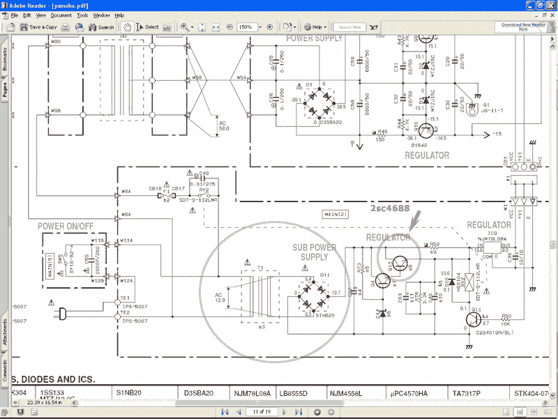
Task: Open the Window menu
Action: [x=101, y=15]
